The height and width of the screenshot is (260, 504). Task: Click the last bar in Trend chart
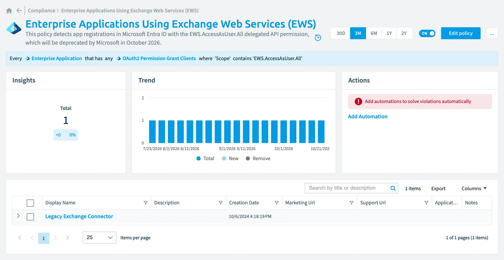pos(321,132)
